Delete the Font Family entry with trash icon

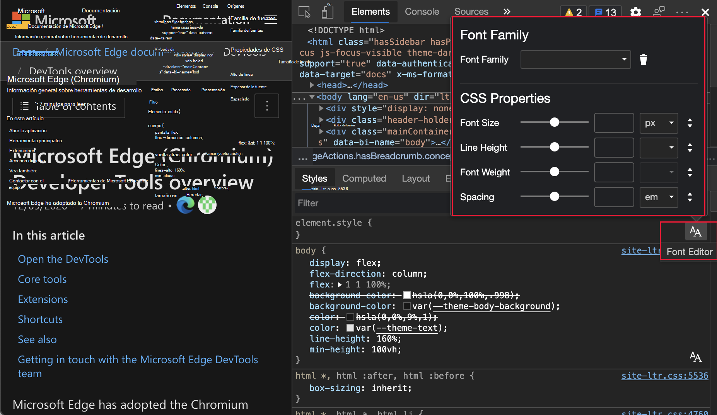[644, 60]
